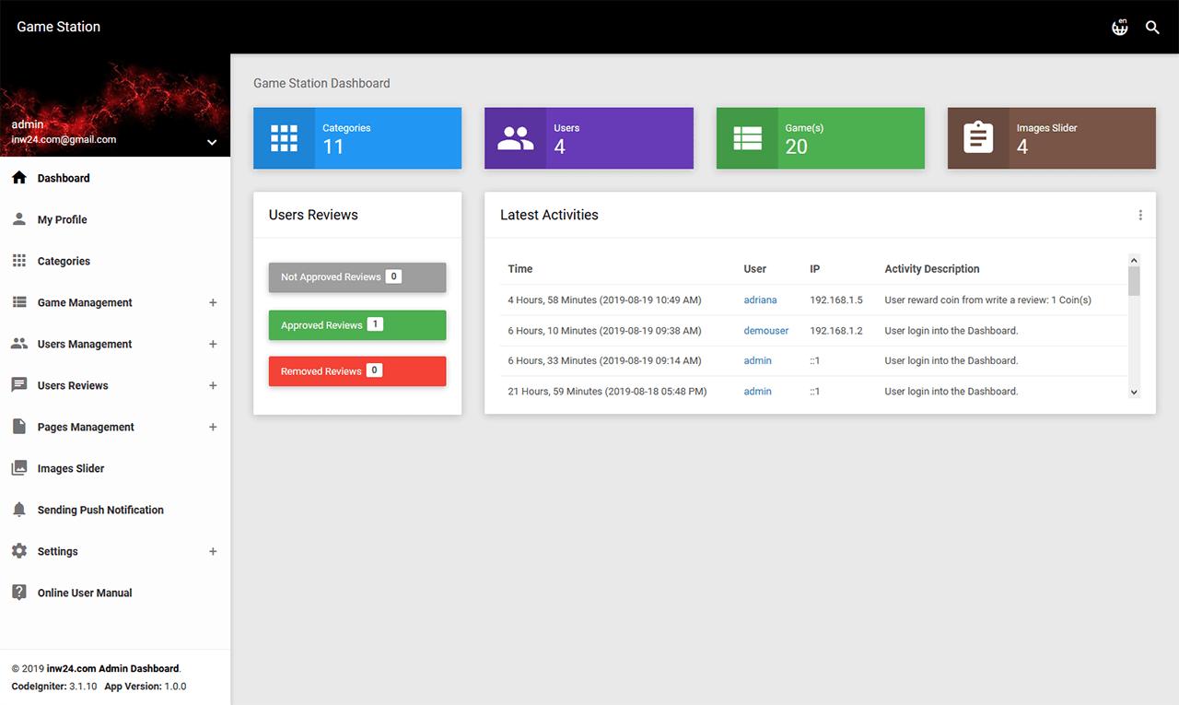Screen dimensions: 1179x705
Task: Click the My Profile person icon
Action: pyautogui.click(x=19, y=219)
